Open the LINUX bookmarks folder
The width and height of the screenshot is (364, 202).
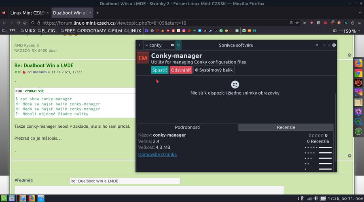point(132,31)
